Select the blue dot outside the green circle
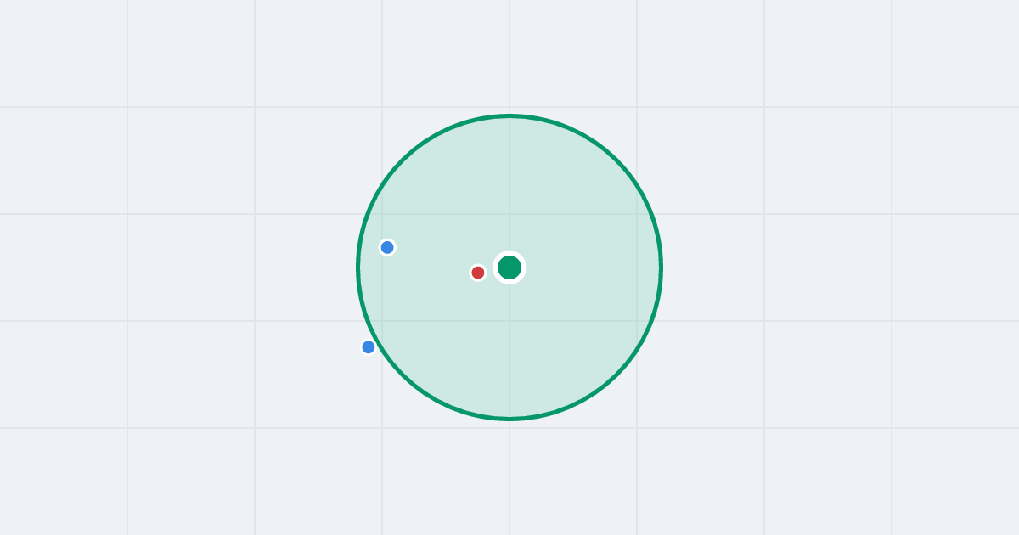 tap(369, 346)
